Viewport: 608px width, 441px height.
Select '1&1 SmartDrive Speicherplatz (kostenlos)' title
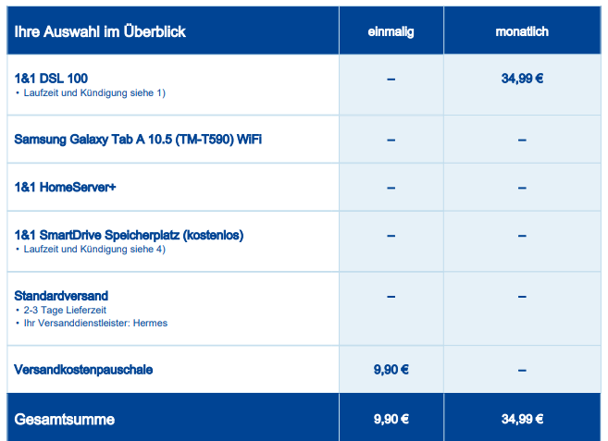(x=129, y=235)
